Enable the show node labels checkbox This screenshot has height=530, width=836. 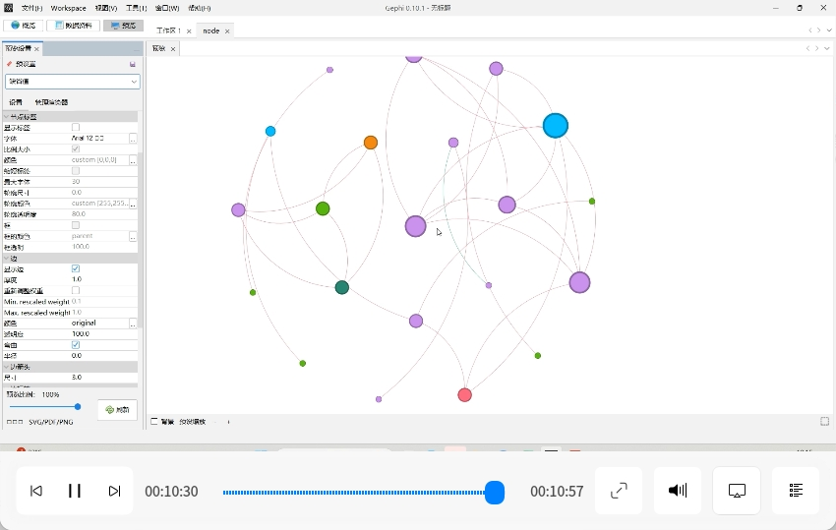[76, 128]
